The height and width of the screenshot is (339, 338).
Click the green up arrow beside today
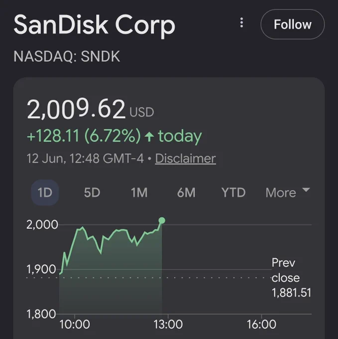[x=149, y=137]
